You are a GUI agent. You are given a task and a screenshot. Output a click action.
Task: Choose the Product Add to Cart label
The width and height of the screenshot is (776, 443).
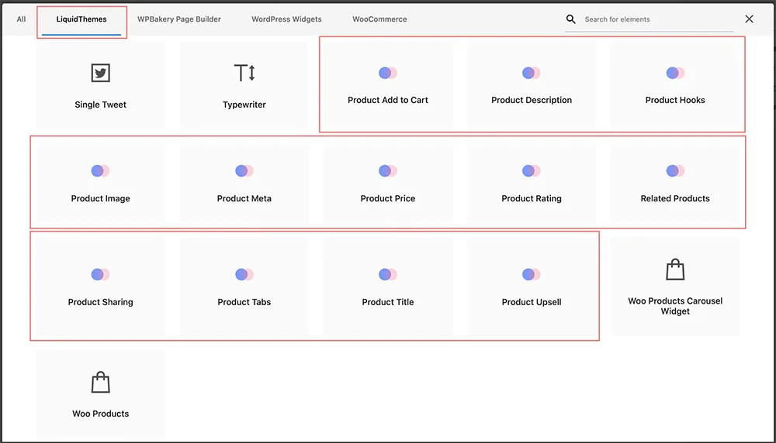(388, 100)
